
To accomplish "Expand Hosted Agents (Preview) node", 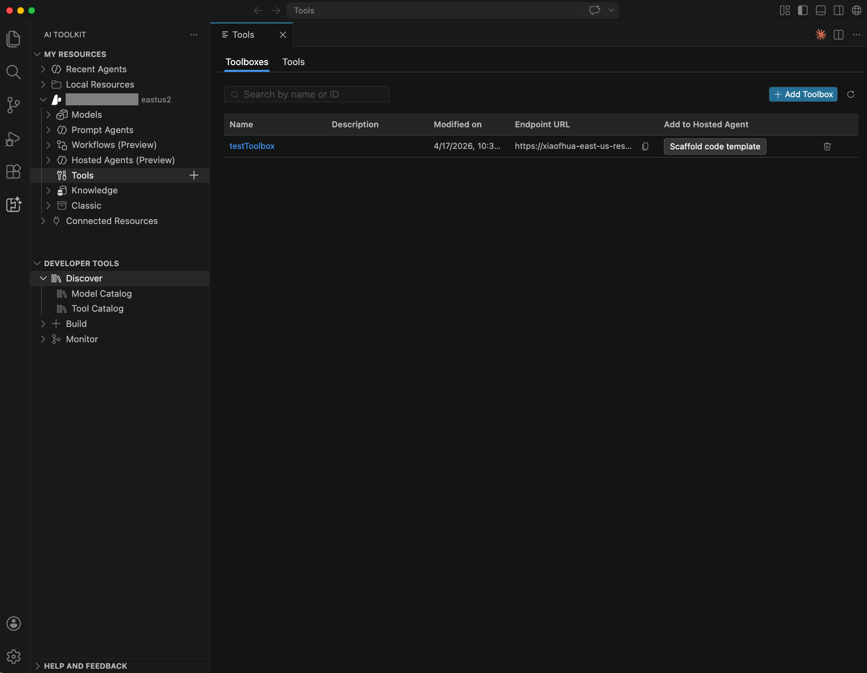I will (x=48, y=160).
